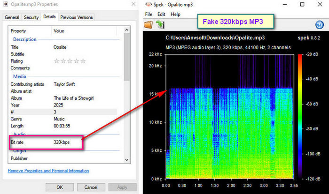329x194 pixels.
Task: Click the Album artist property row
Action: point(63,91)
